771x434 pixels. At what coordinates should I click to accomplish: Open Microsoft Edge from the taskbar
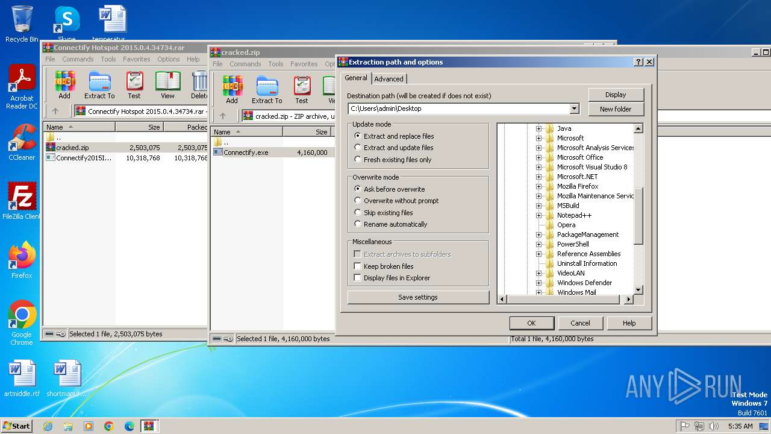[130, 426]
